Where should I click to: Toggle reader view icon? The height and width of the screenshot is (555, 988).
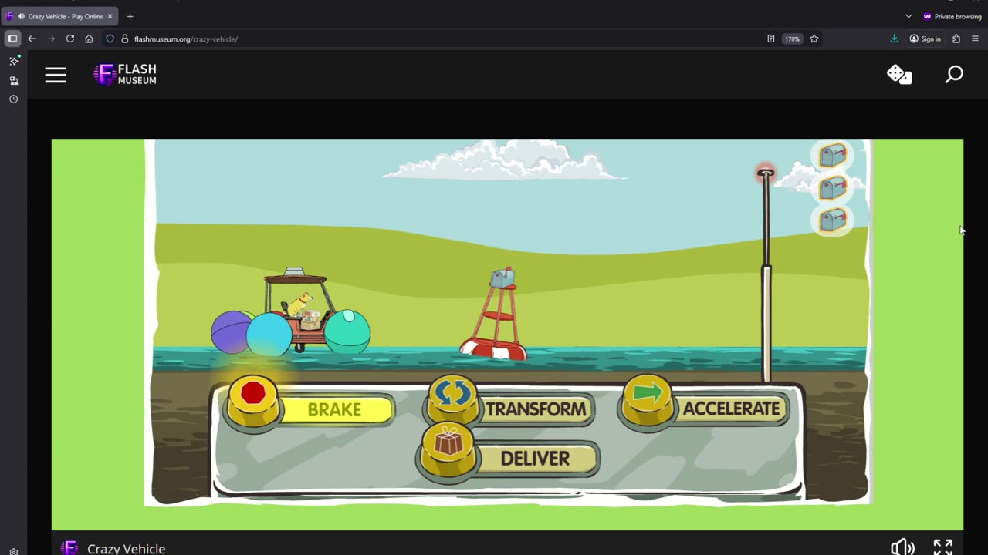pyautogui.click(x=770, y=39)
